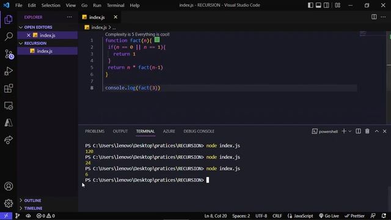This screenshot has width=391, height=220.
Task: Click Go Live in status bar
Action: coord(329,216)
